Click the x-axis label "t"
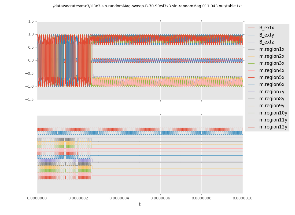The width and height of the screenshot is (295, 215). [x=140, y=205]
